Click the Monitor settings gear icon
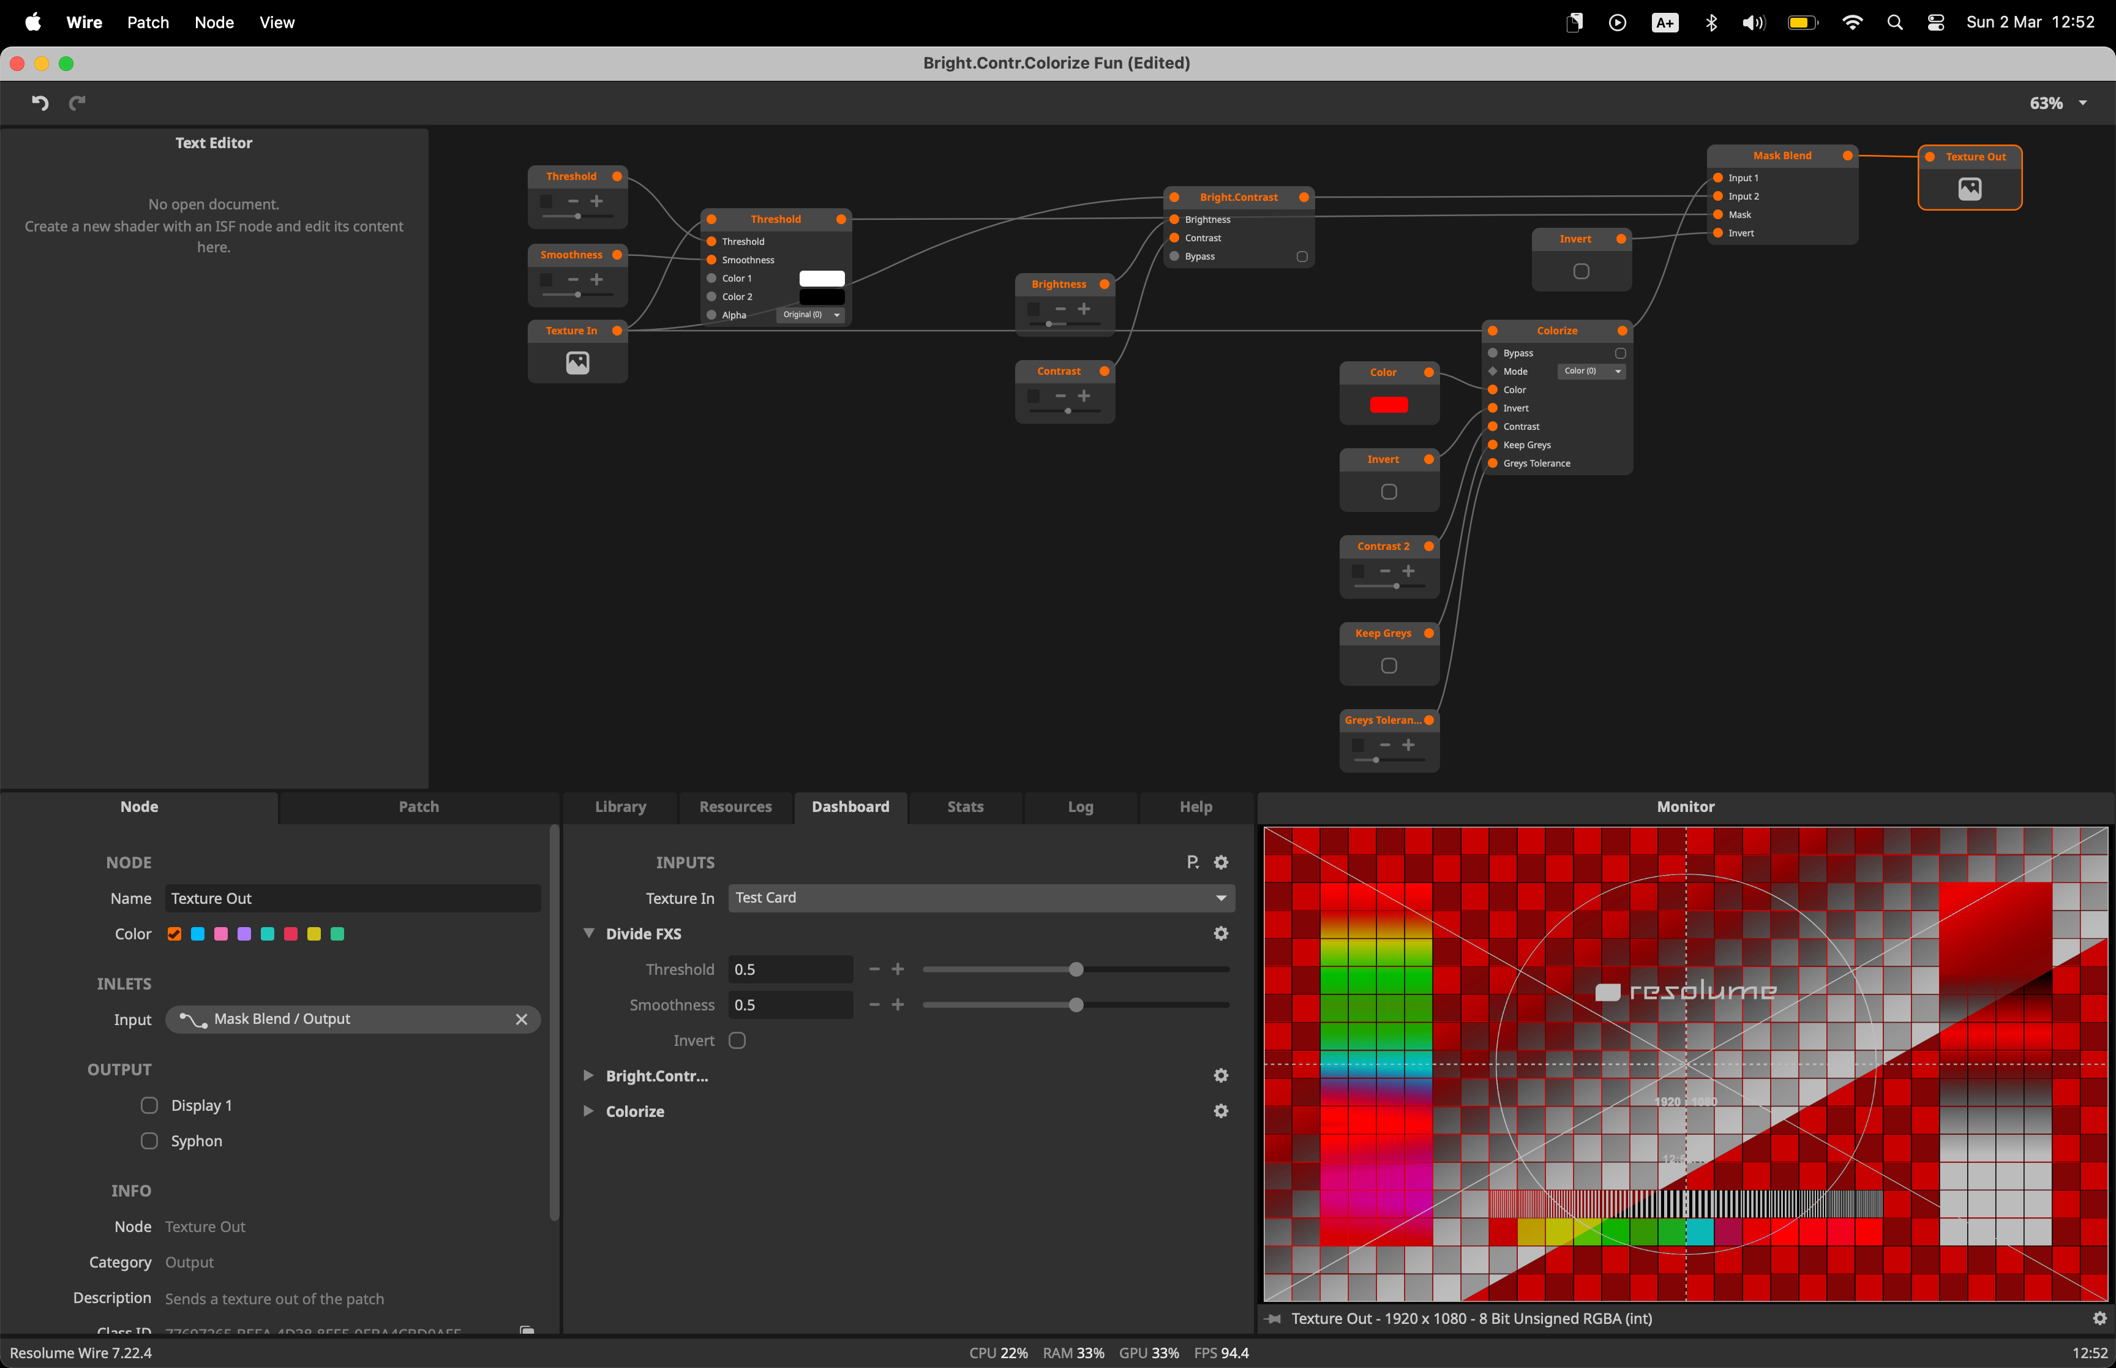This screenshot has height=1368, width=2116. point(2099,1318)
